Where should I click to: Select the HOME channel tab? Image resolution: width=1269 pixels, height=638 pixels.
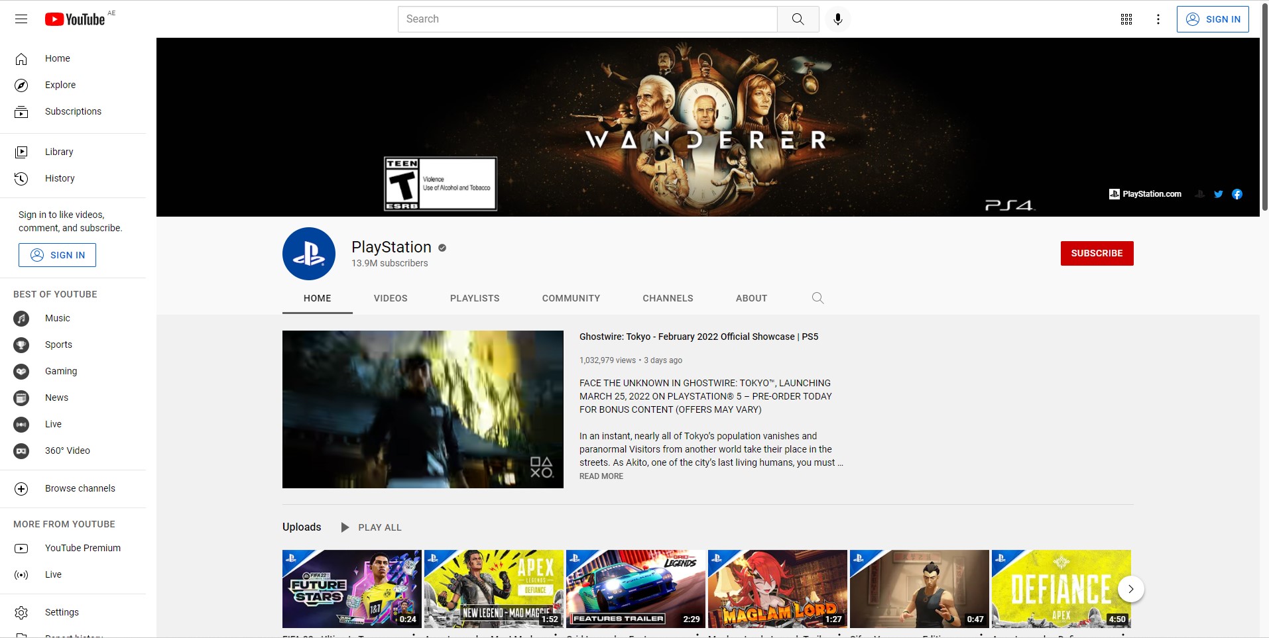[x=318, y=298]
